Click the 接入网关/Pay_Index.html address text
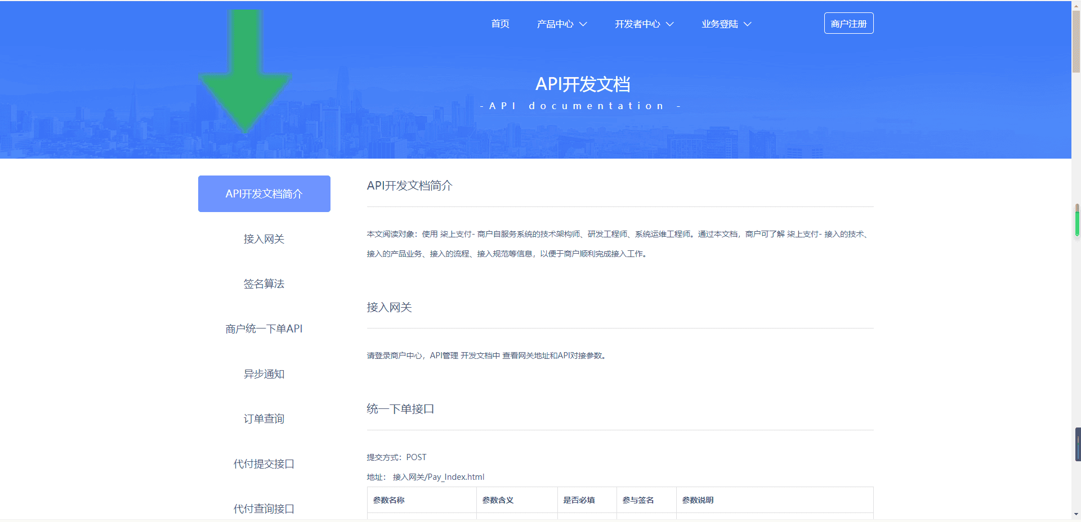The image size is (1081, 522). (439, 477)
